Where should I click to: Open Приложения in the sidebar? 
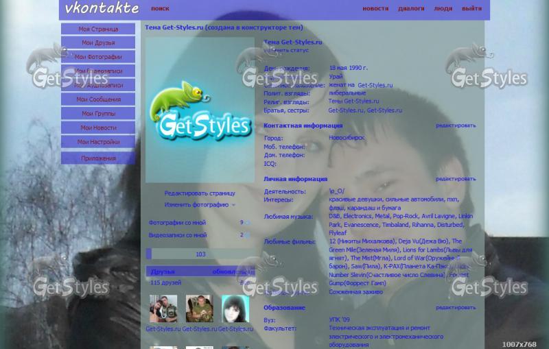(x=98, y=158)
